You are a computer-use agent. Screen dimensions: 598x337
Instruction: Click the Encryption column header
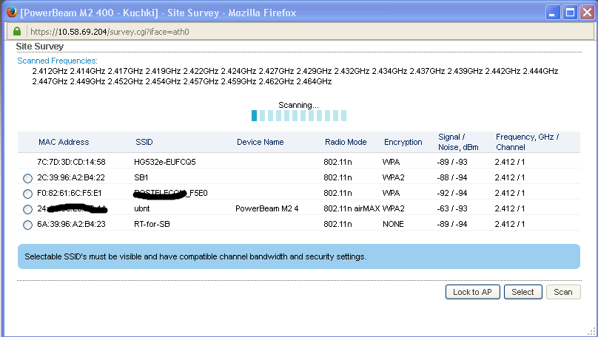pos(403,142)
